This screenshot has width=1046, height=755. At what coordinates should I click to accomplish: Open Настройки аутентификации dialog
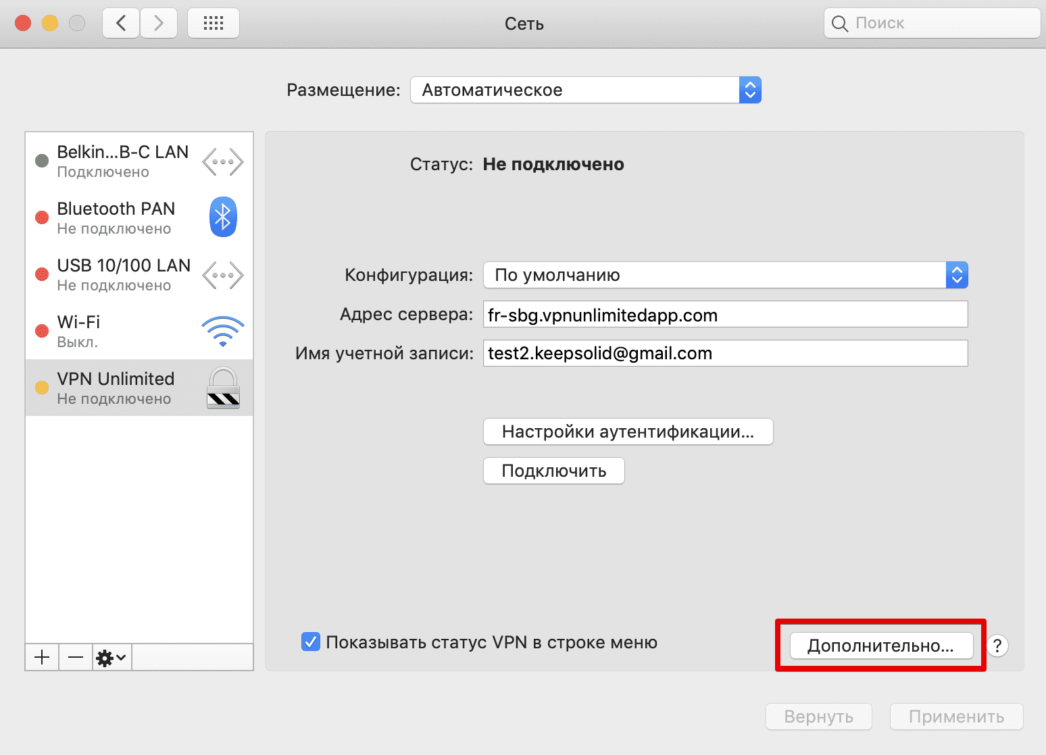coord(627,432)
